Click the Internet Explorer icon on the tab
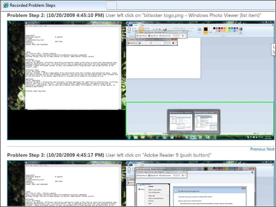The width and height of the screenshot is (276, 207). [x=6, y=5]
